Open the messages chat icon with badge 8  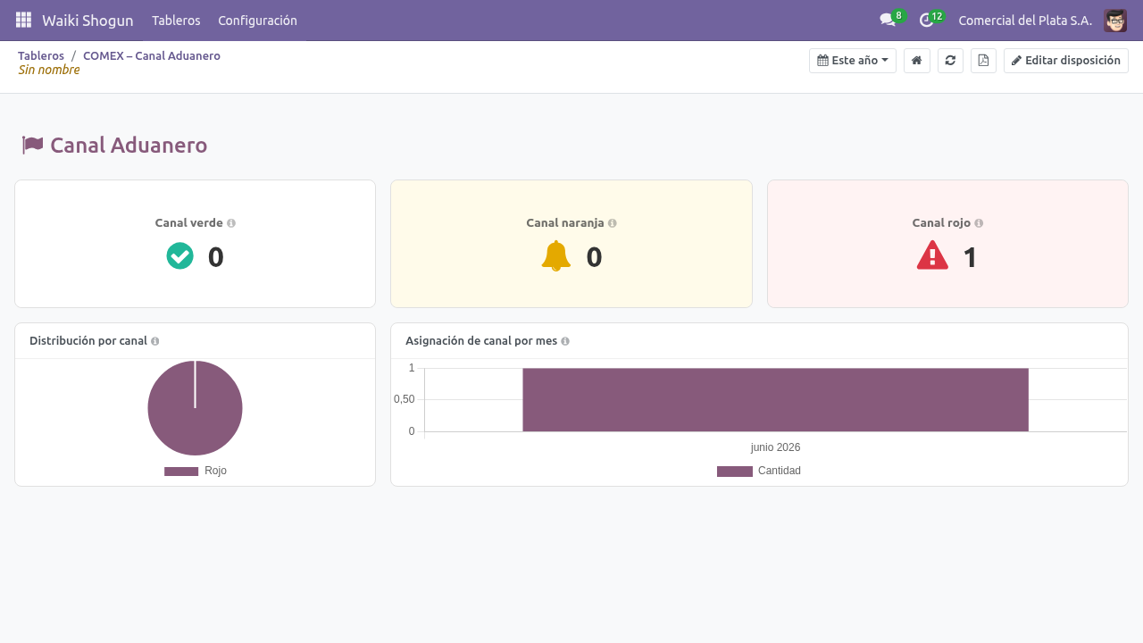(888, 20)
